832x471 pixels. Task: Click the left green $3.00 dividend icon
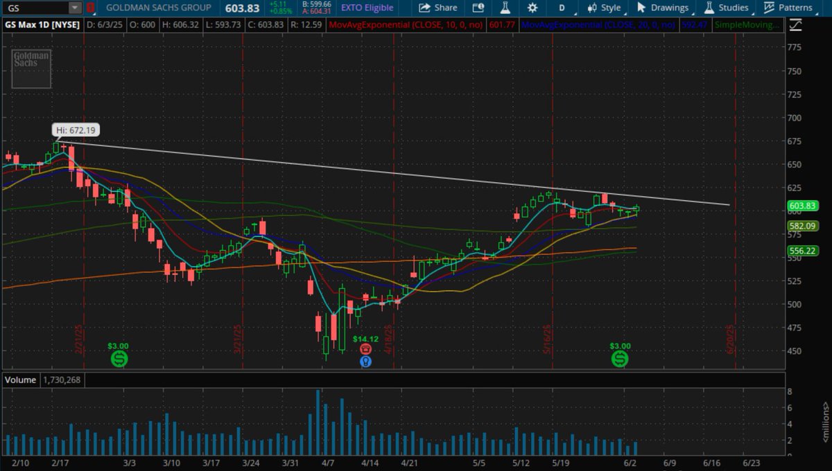119,359
